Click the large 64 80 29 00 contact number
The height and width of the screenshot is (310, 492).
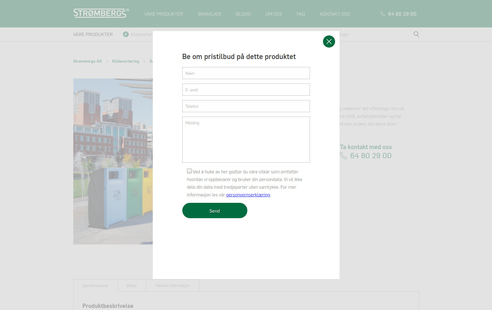[371, 156]
